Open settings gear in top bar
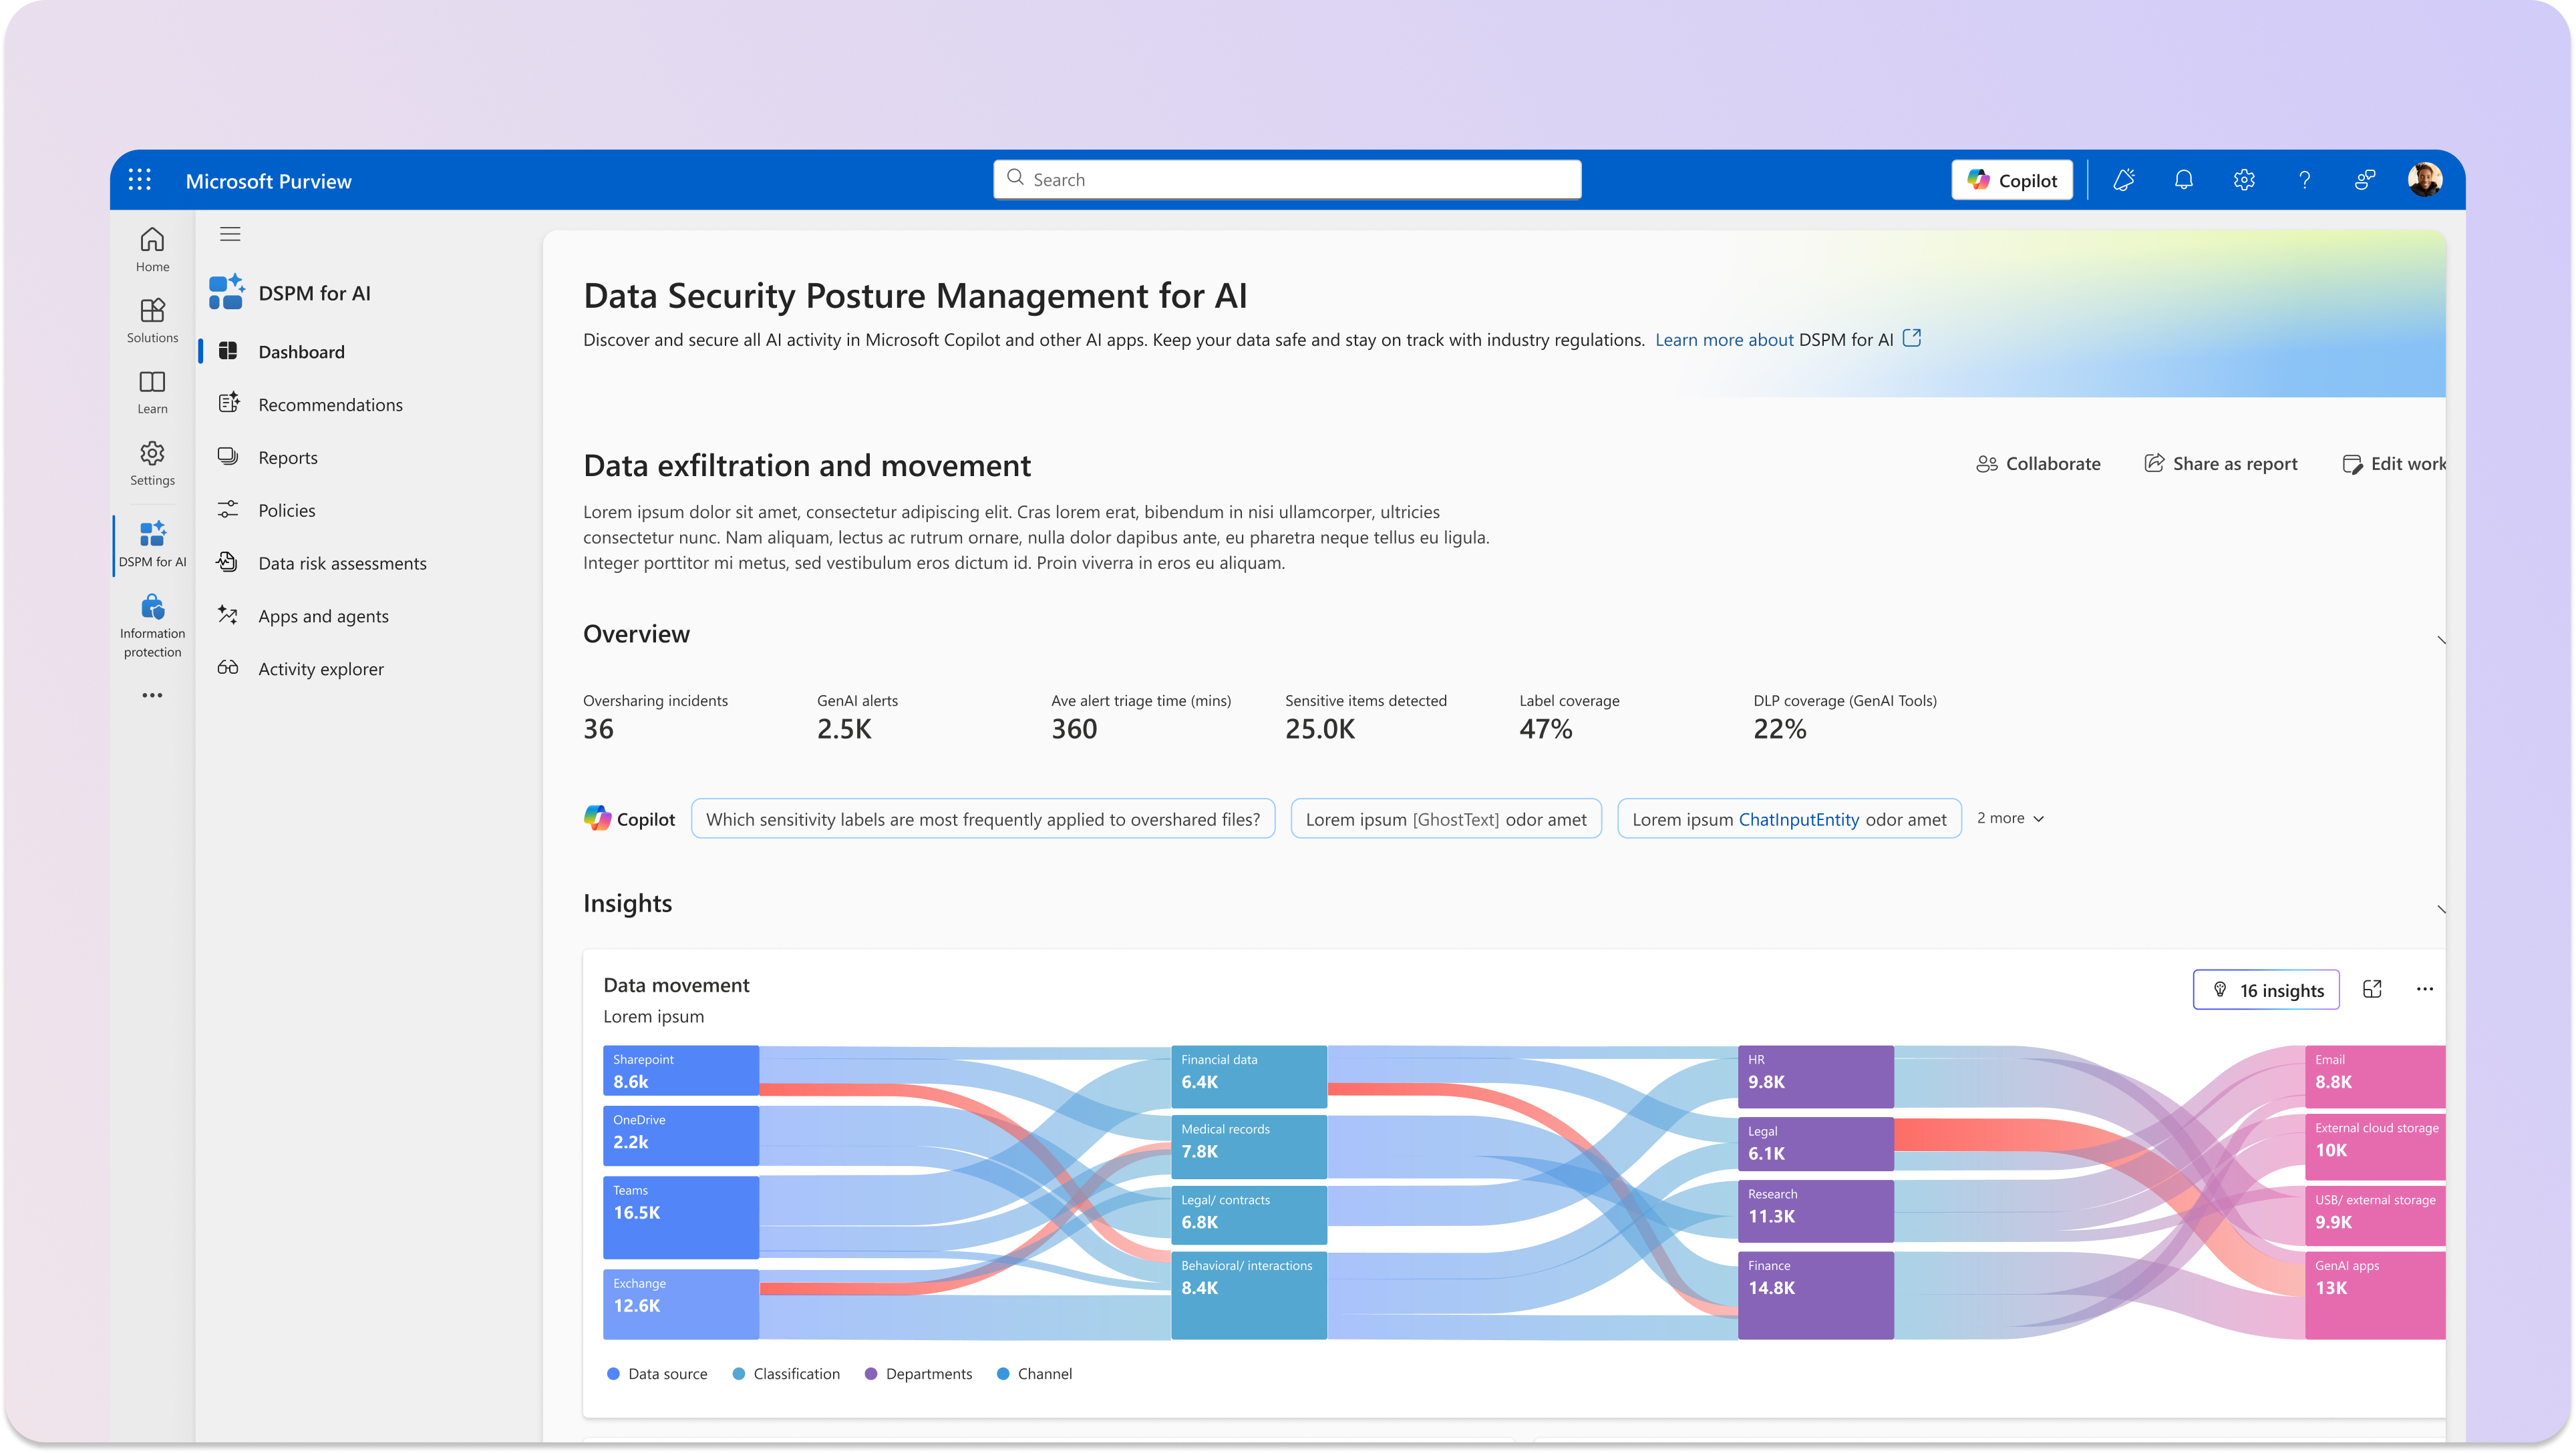 tap(2244, 180)
